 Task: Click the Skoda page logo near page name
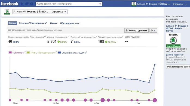pyautogui.click(x=7, y=12)
